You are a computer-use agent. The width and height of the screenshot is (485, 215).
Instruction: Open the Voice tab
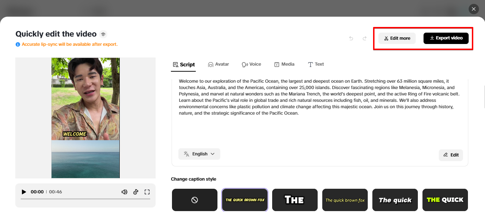pos(252,64)
